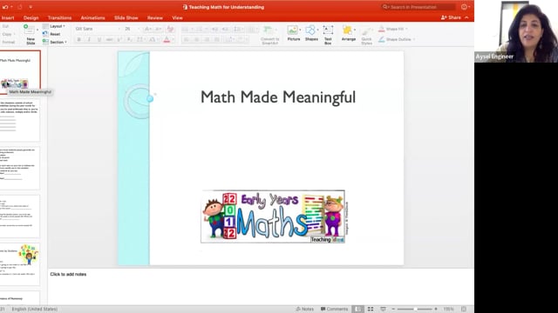Click the Search in Presentation field

point(418,7)
